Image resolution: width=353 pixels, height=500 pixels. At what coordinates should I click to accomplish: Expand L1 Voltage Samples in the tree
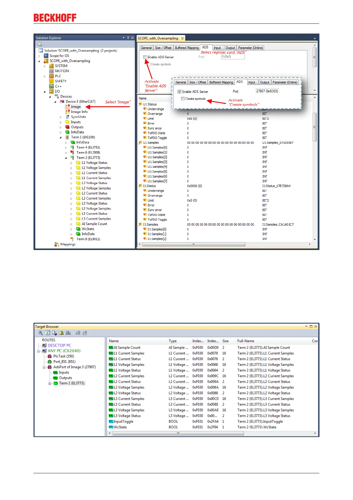[x=71, y=168]
